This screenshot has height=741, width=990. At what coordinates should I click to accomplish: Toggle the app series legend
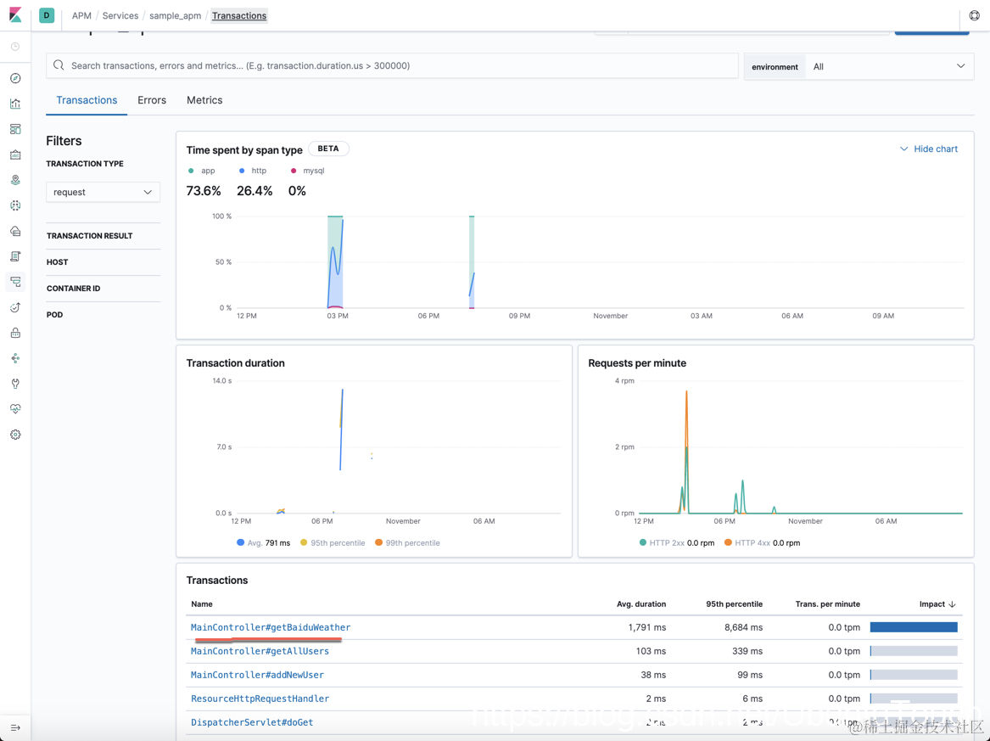pyautogui.click(x=201, y=171)
